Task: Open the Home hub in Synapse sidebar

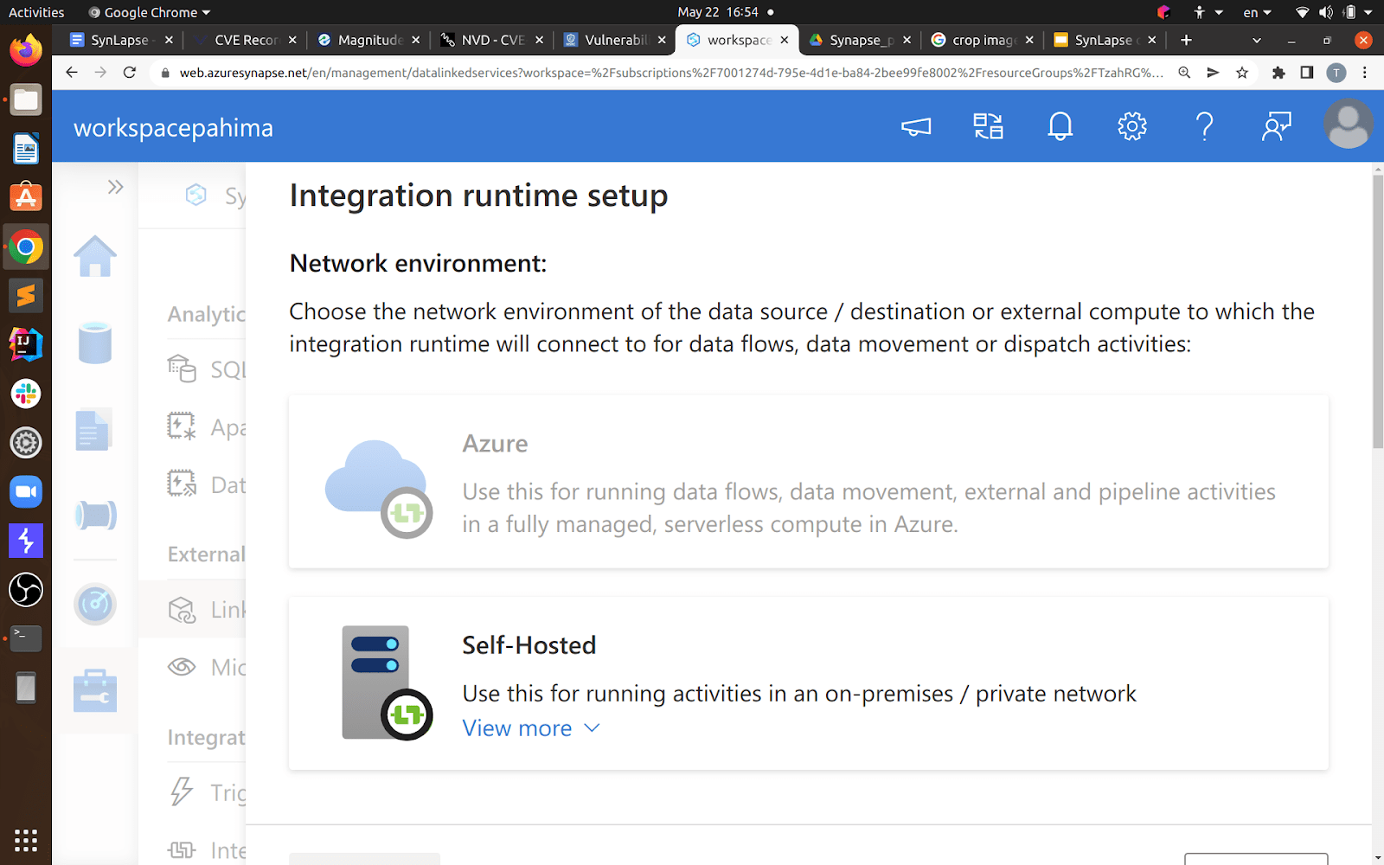Action: coord(95,255)
